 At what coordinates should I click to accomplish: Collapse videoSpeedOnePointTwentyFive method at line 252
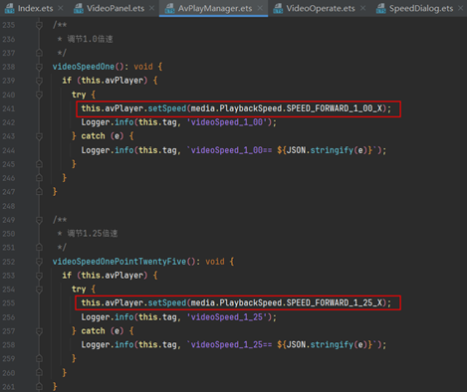39,262
